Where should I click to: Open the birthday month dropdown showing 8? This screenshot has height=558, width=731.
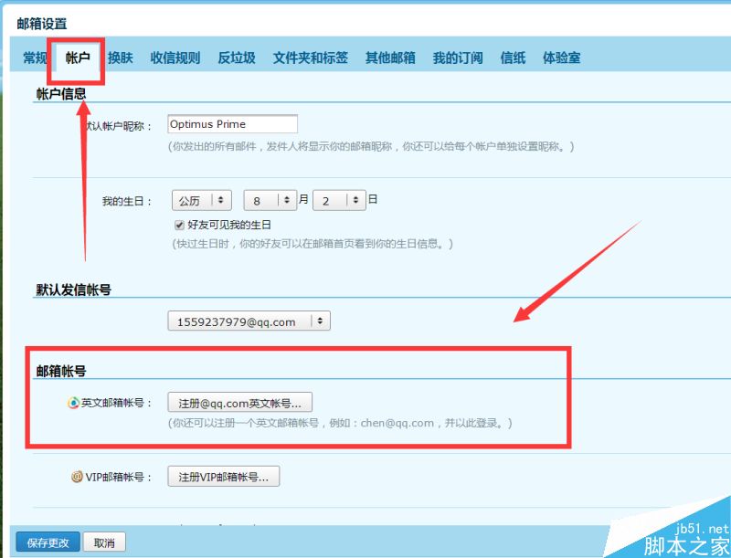click(x=270, y=200)
